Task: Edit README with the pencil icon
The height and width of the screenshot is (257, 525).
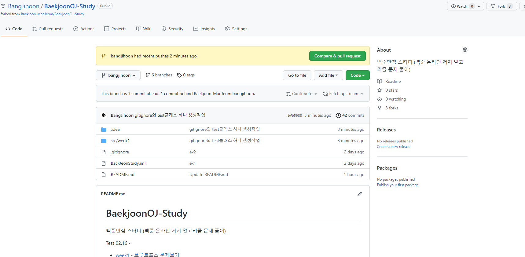Action: pyautogui.click(x=360, y=194)
